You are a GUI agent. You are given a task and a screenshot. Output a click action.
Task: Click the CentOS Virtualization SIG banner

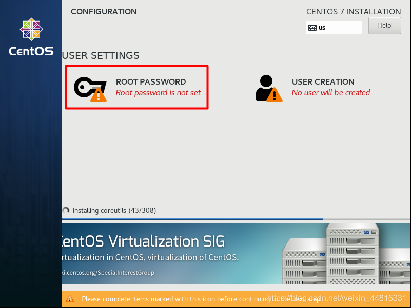[x=236, y=254]
